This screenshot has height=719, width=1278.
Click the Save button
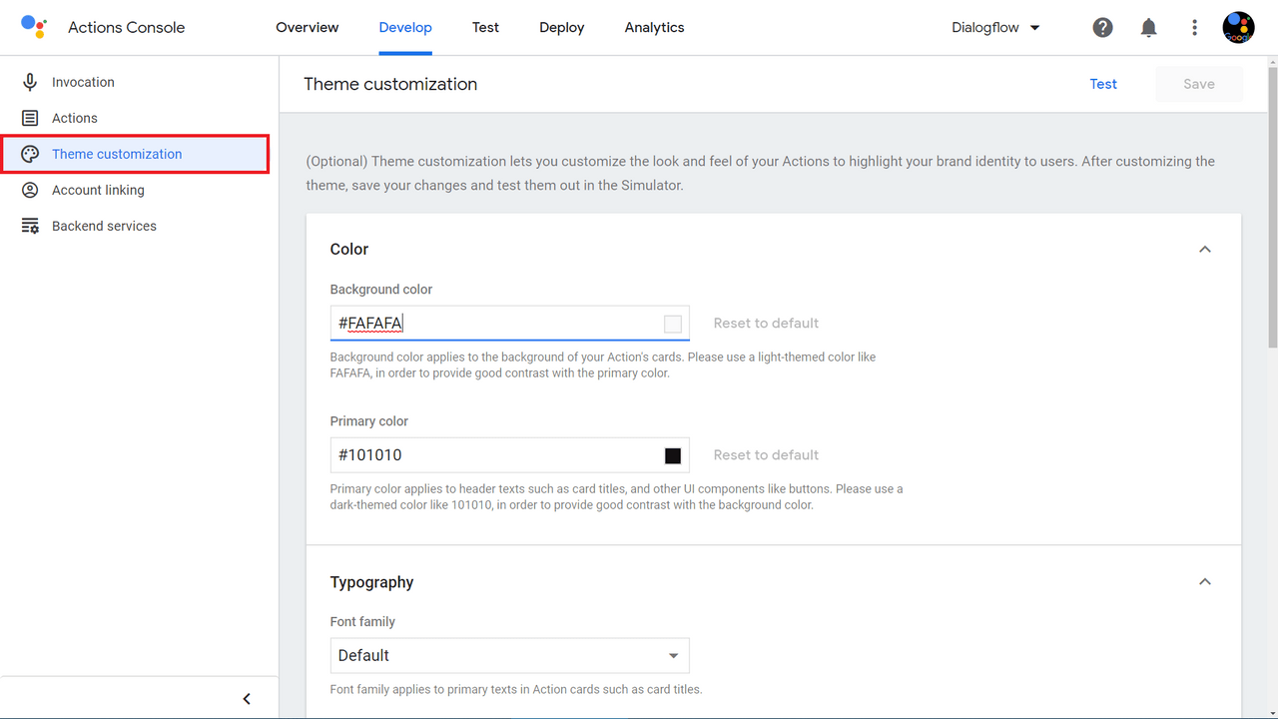tap(1199, 84)
